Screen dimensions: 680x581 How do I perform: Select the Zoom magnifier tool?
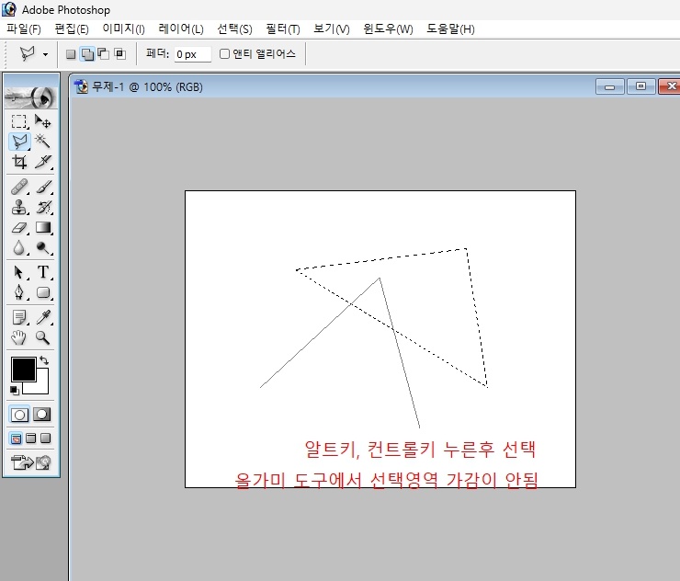pos(42,337)
